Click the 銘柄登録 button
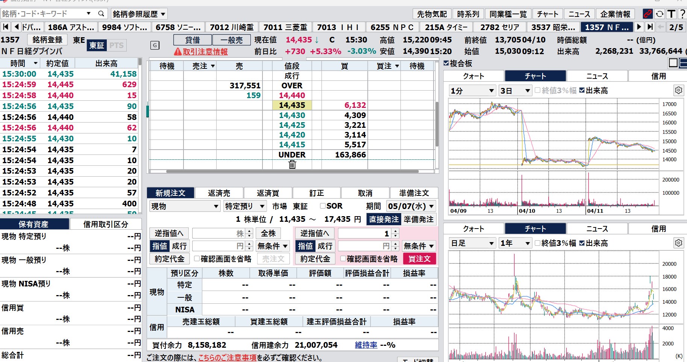Image resolution: width=687 pixels, height=362 pixels. (x=47, y=39)
